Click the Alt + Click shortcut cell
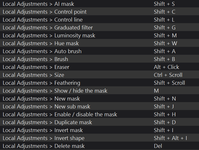 pyautogui.click(x=166, y=67)
